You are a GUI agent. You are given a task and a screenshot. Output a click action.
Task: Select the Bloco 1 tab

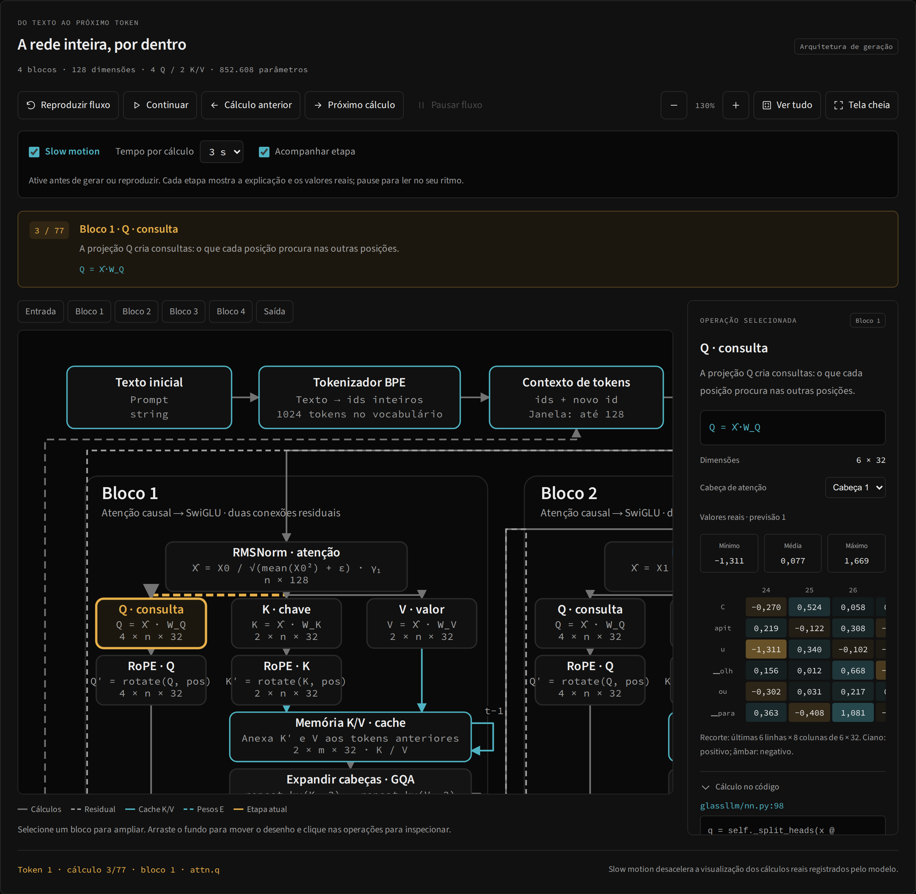pos(89,311)
